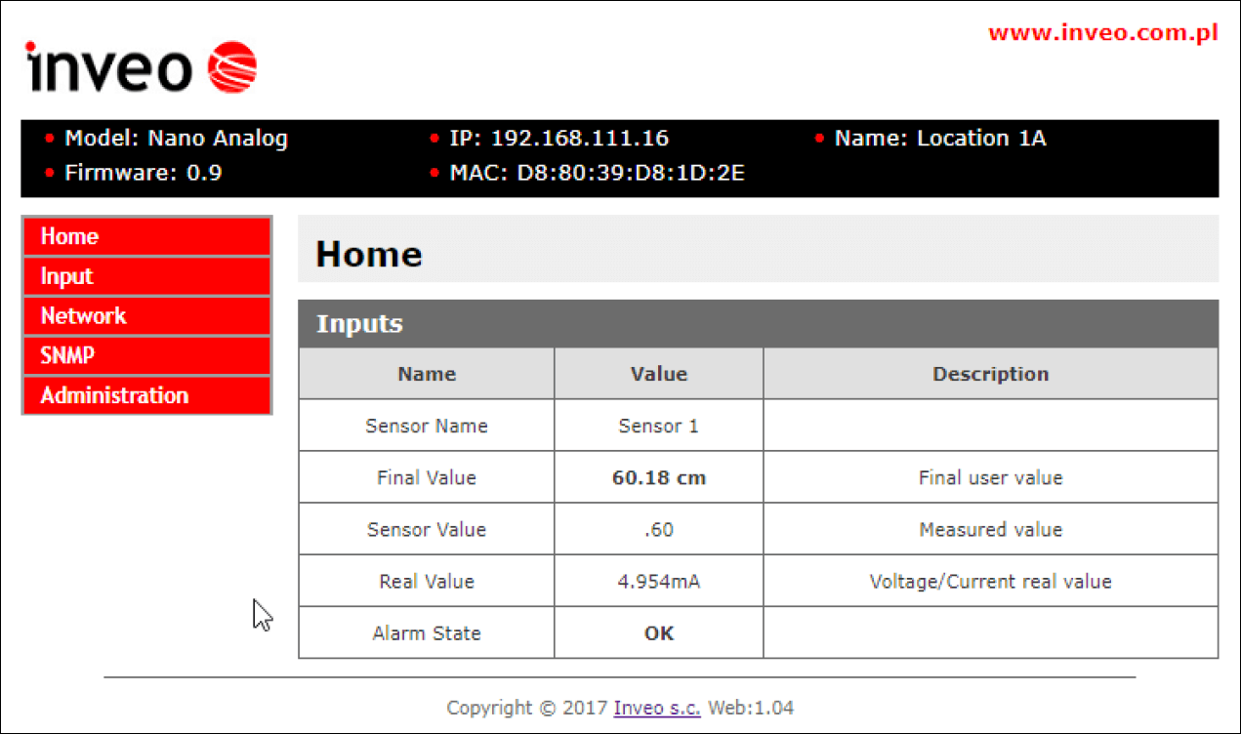Image resolution: width=1241 pixels, height=734 pixels.
Task: Click the Final Value 60.18 cm reading
Action: click(x=659, y=478)
